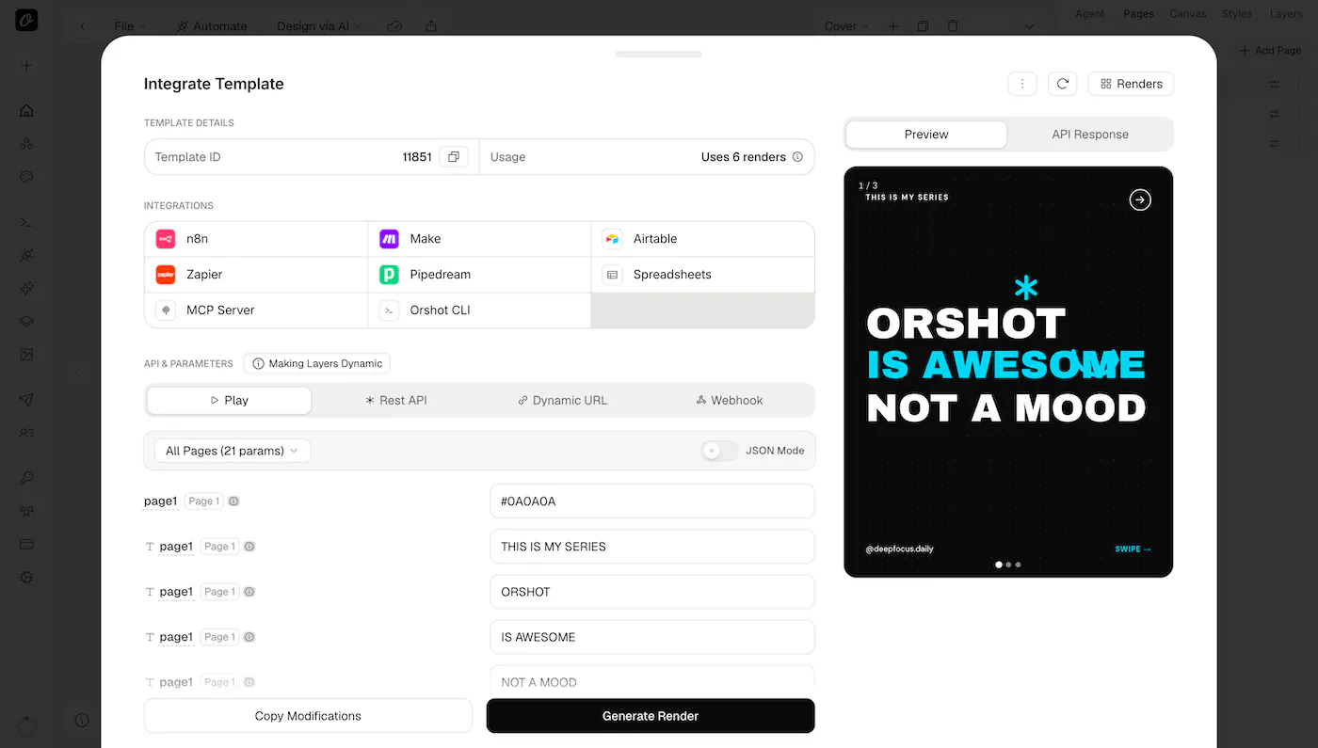Open settings gear in background sidebar
The width and height of the screenshot is (1318, 748).
pyautogui.click(x=26, y=578)
